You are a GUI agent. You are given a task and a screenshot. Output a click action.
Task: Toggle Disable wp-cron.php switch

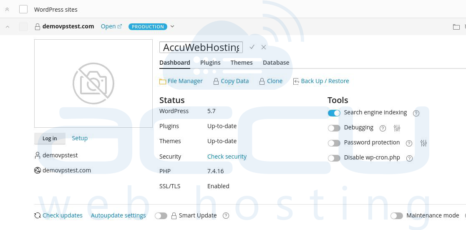pos(334,158)
